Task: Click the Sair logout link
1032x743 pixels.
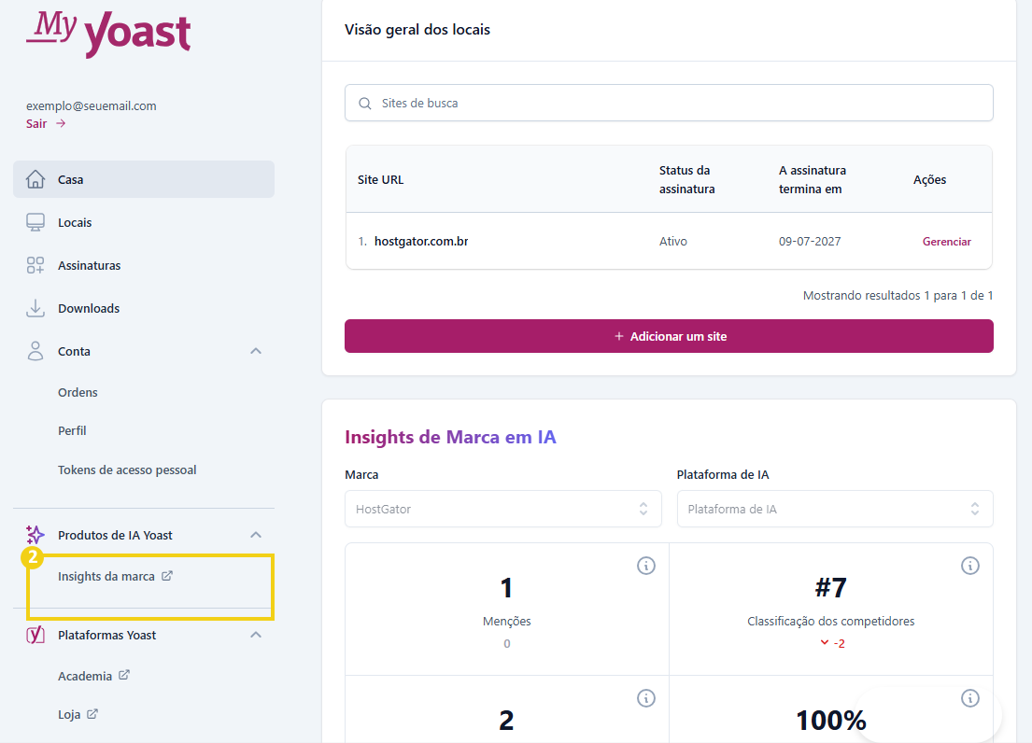Action: [36, 123]
